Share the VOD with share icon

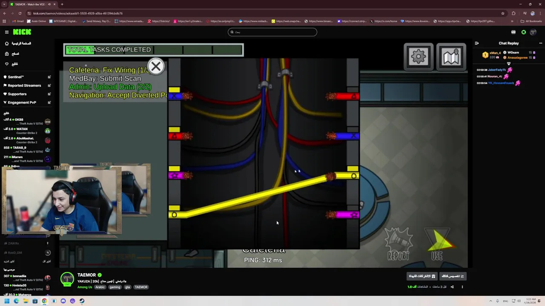pos(452,287)
